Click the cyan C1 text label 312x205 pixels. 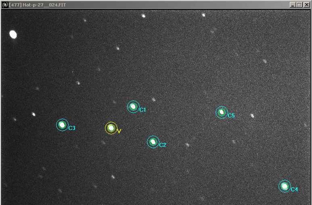tap(142, 110)
